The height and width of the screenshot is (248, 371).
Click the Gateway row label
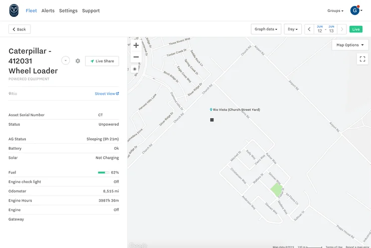click(16, 219)
